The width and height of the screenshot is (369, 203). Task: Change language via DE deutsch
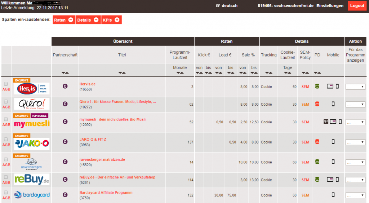click(227, 6)
